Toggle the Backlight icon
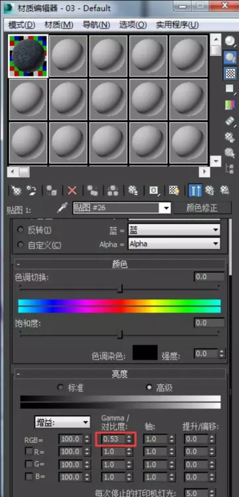 [230, 57]
